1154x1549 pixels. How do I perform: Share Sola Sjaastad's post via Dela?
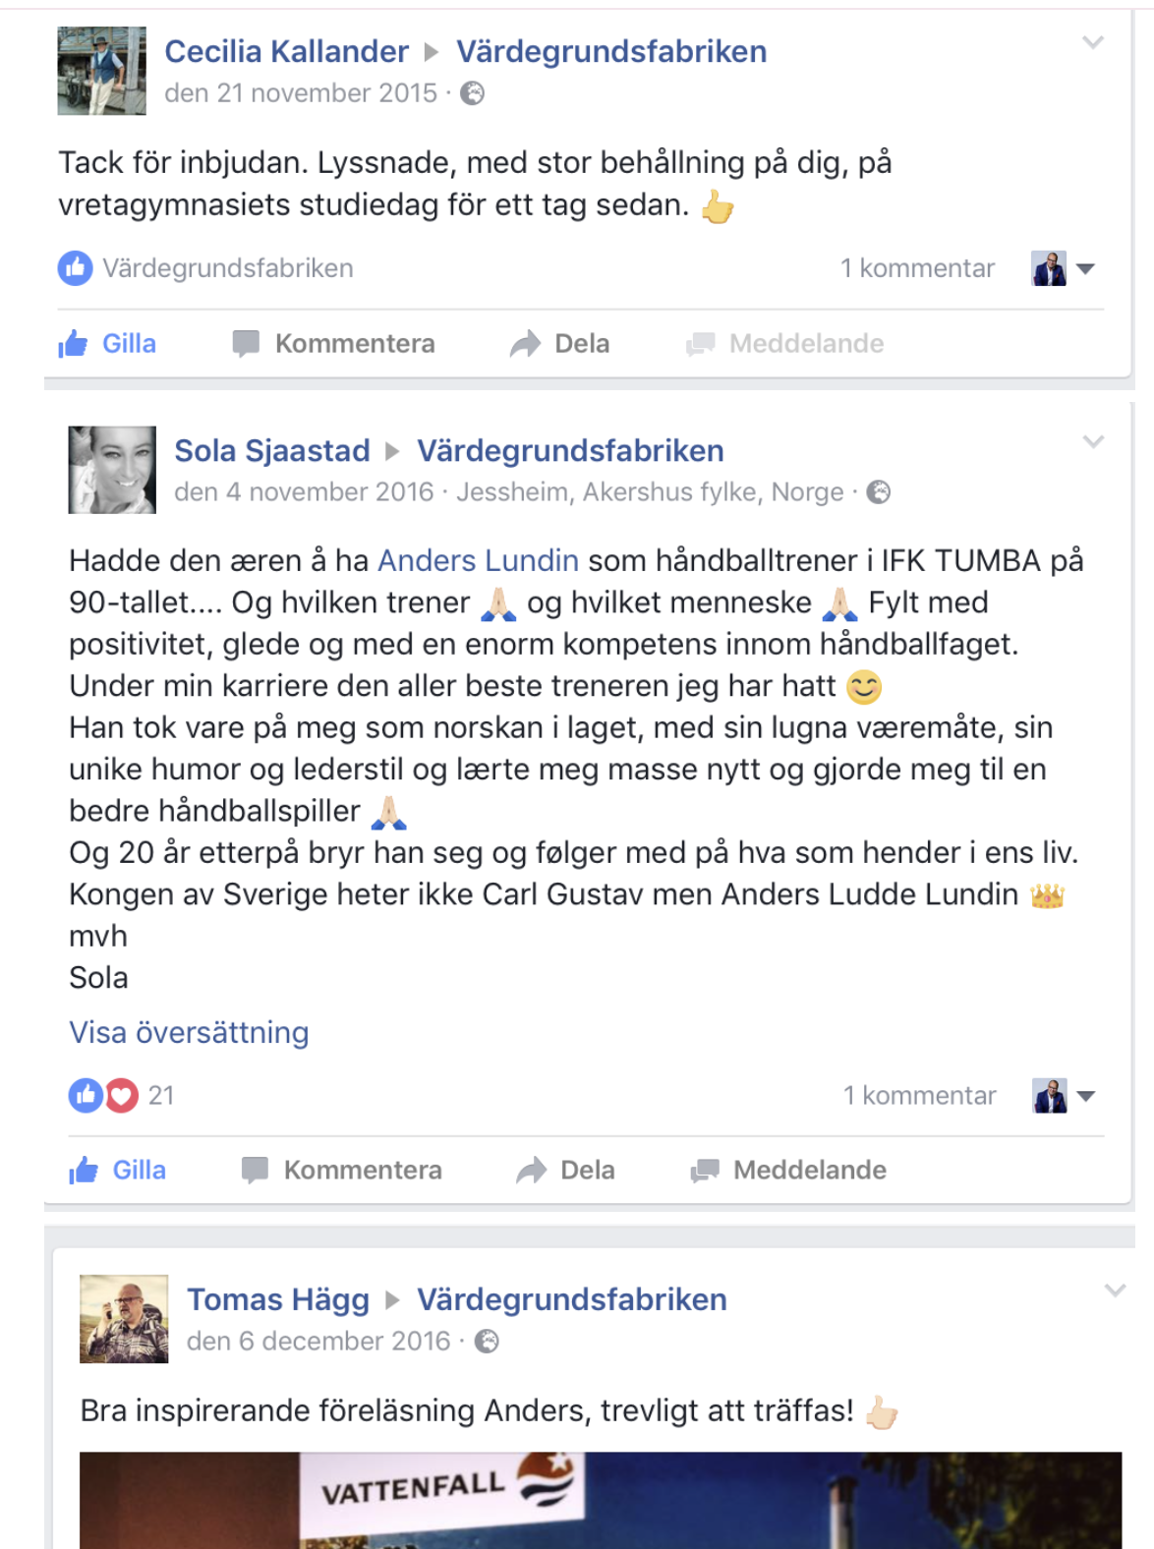tap(565, 1171)
